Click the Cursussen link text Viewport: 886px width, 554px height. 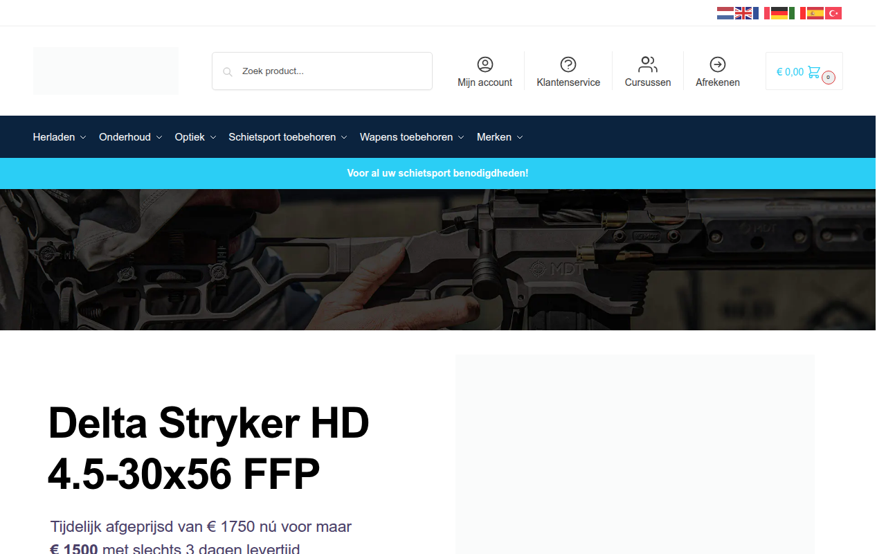(648, 82)
